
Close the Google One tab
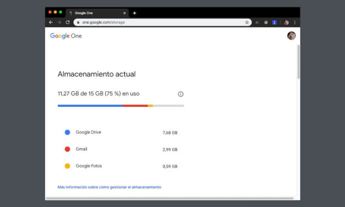click(x=124, y=13)
